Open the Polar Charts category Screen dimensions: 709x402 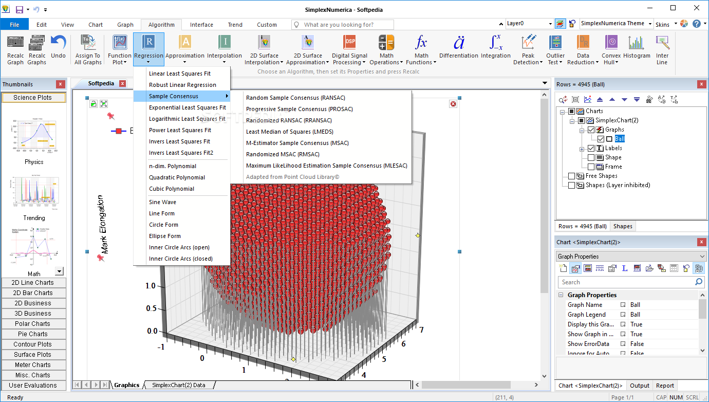point(33,324)
